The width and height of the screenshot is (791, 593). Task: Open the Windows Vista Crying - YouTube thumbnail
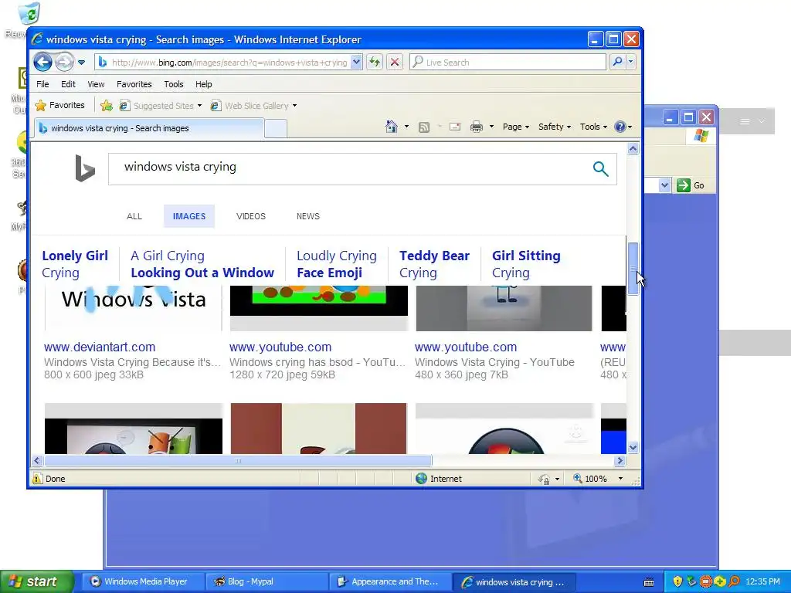tap(504, 308)
